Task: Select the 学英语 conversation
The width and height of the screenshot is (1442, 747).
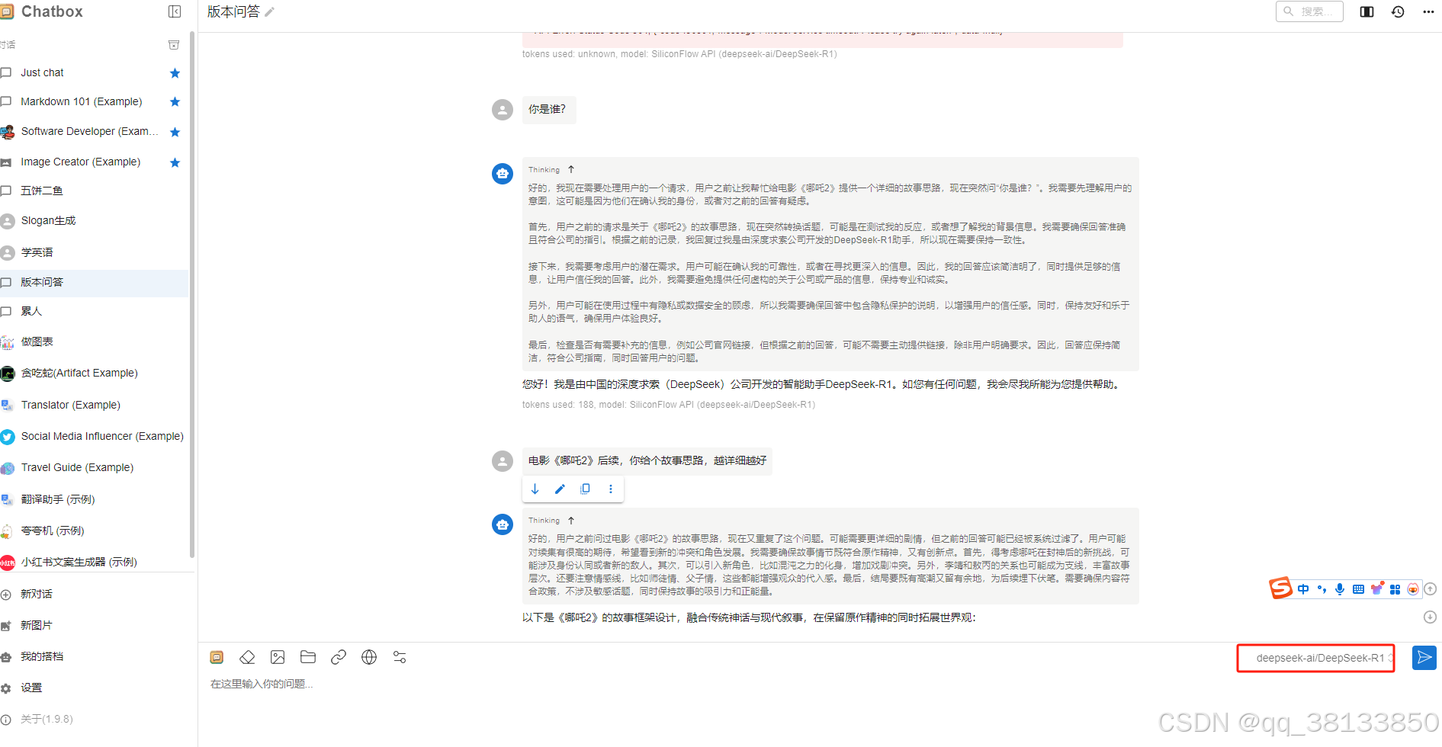Action: [x=94, y=252]
